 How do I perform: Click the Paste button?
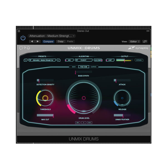click(x=70, y=41)
